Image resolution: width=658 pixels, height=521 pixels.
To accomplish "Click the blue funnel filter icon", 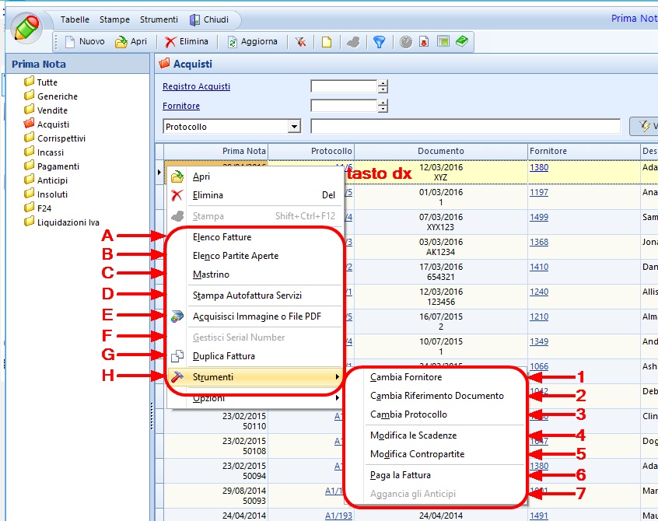I will 379,42.
